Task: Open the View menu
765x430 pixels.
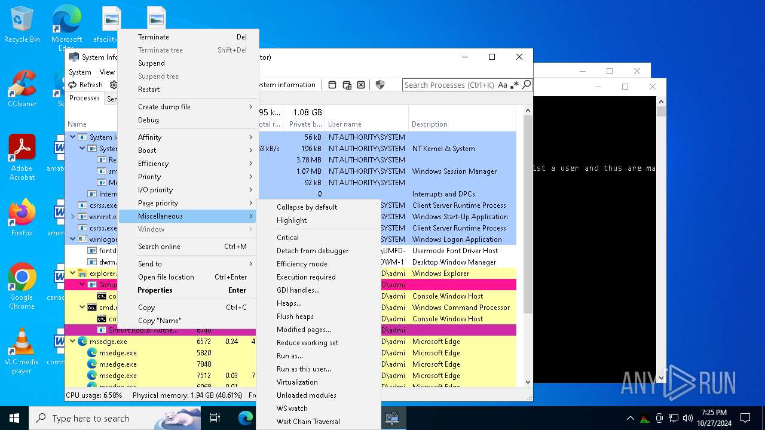Action: click(107, 72)
